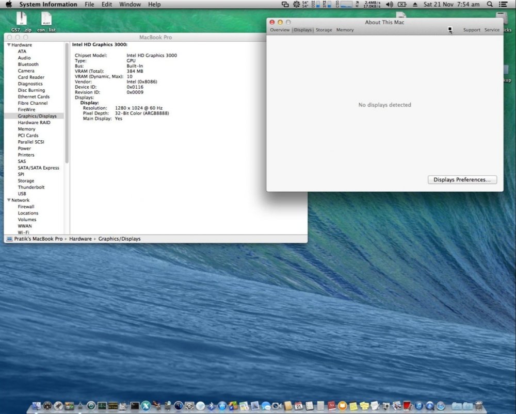Viewport: 516px width, 414px height.
Task: Select Bluetooth in Hardware list
Action: (28, 64)
